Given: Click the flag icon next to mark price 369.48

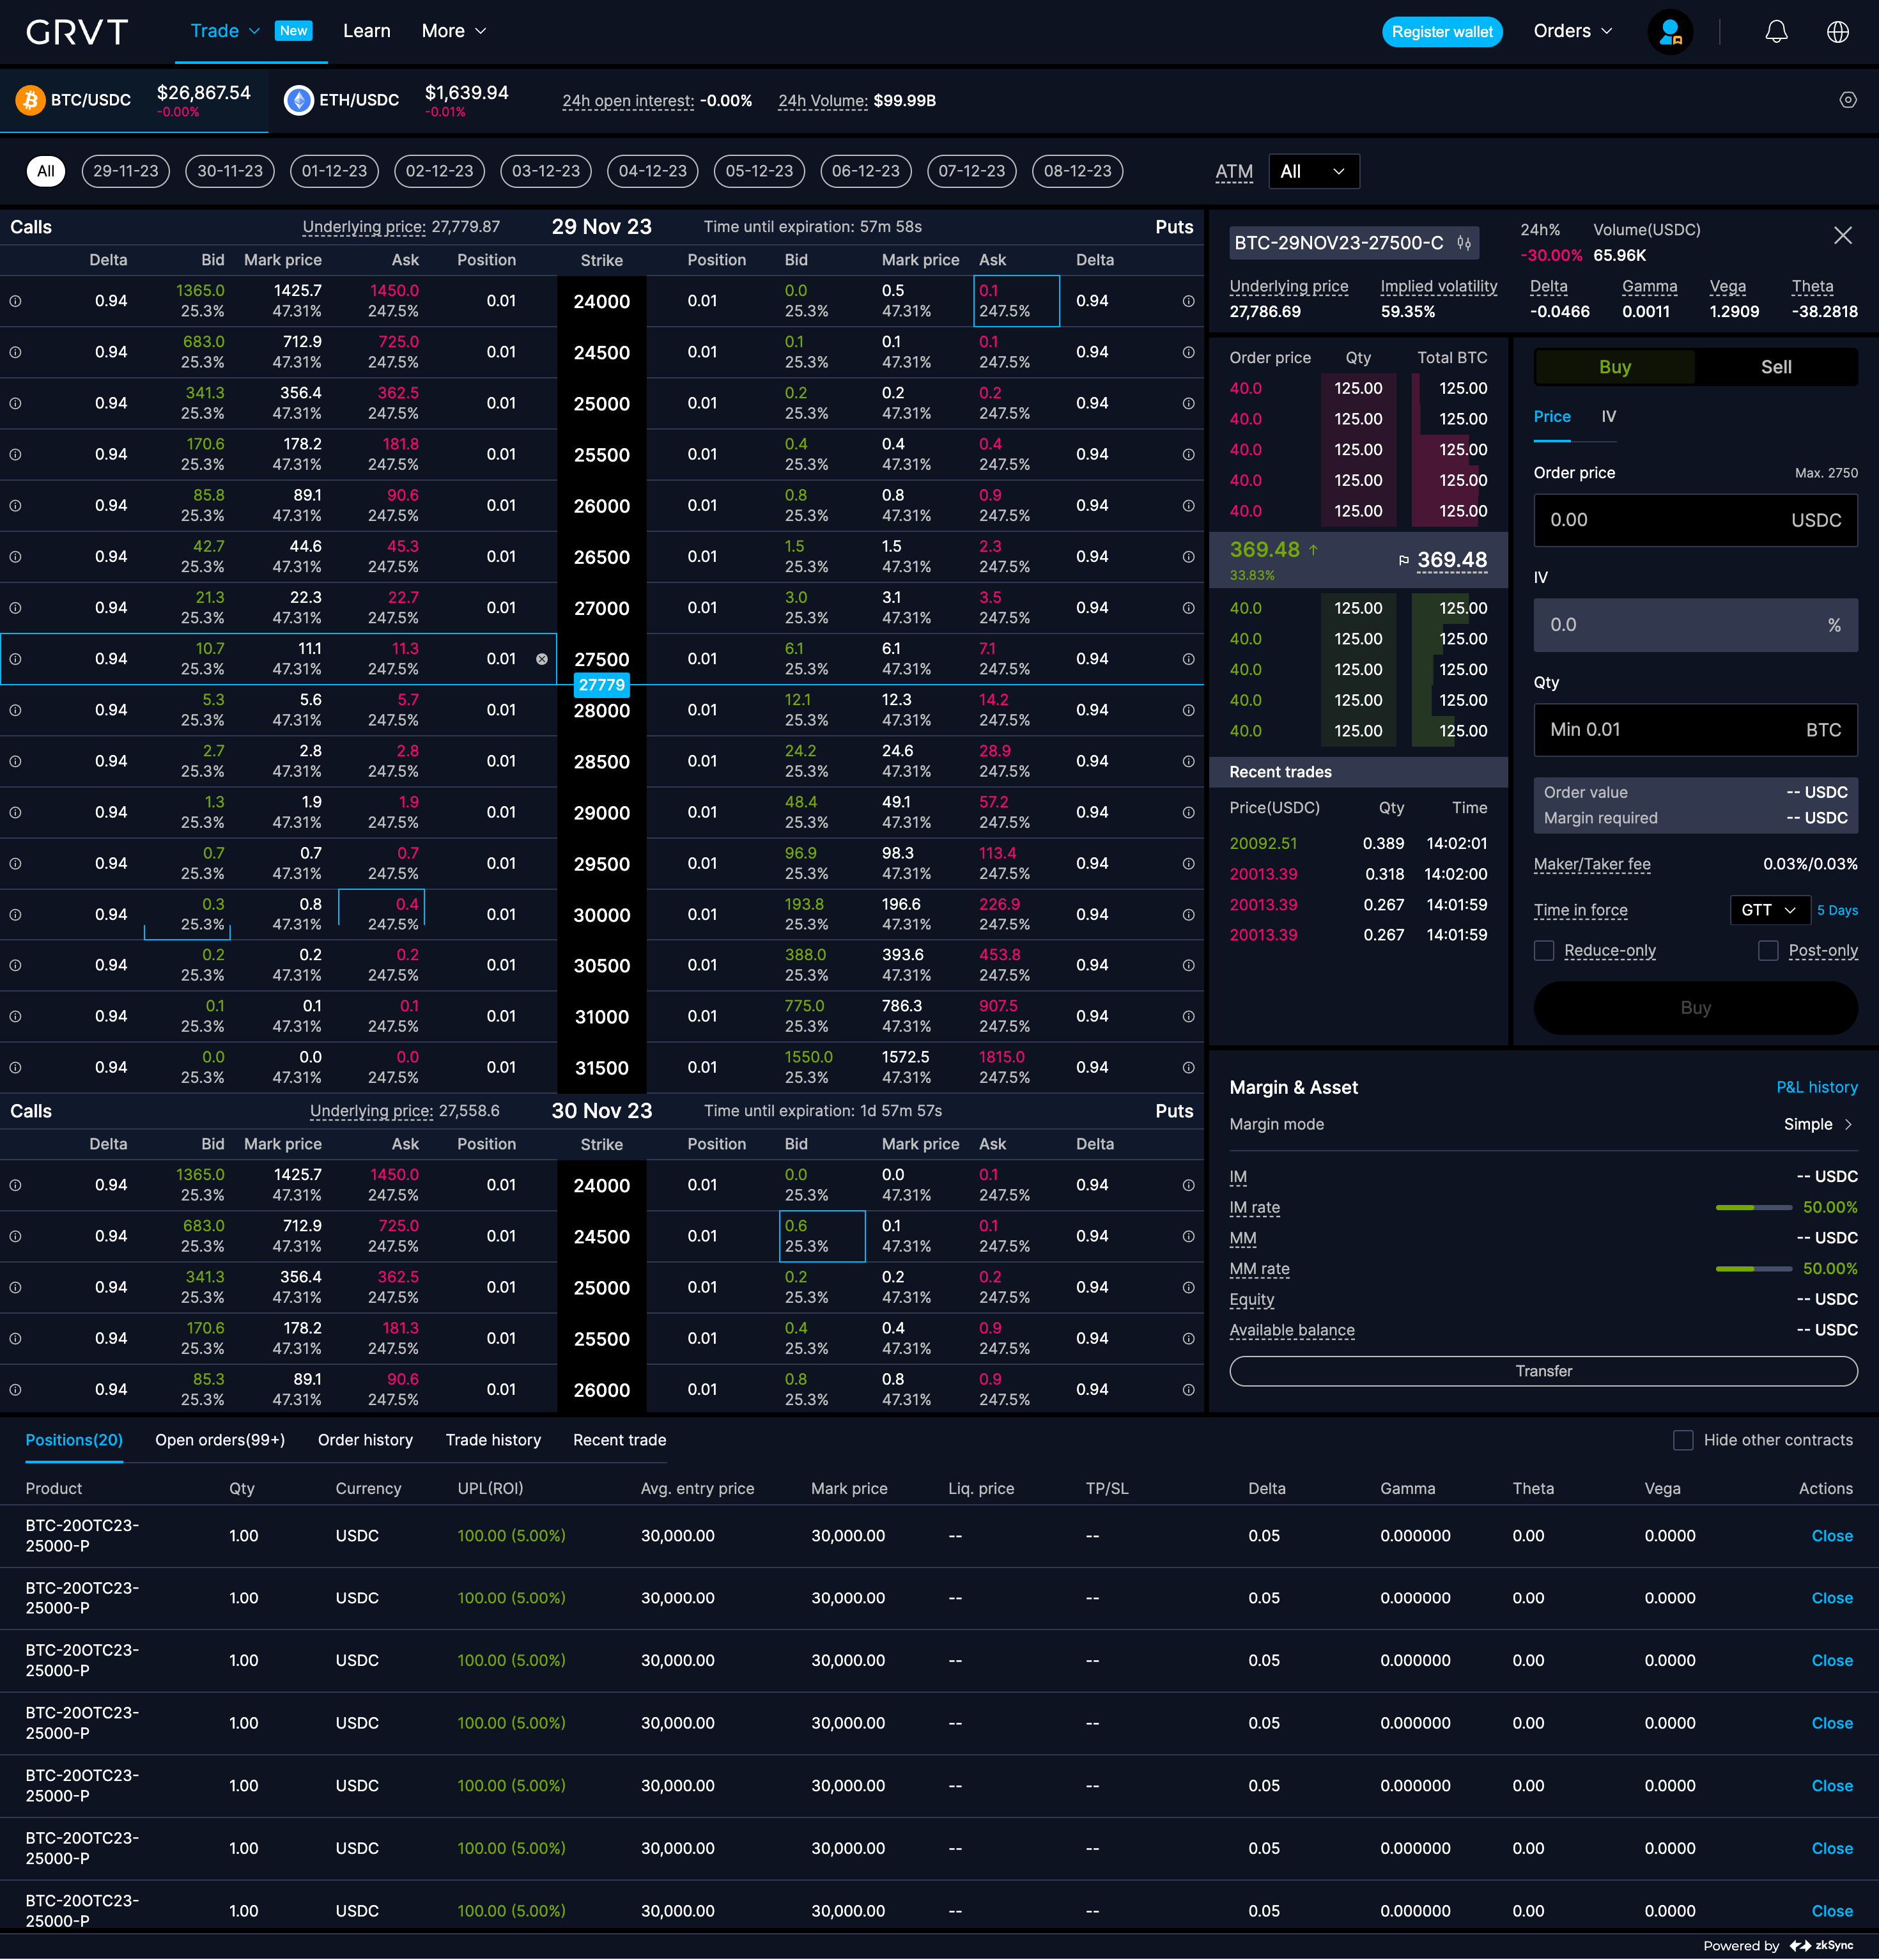Looking at the screenshot, I should coord(1404,560).
